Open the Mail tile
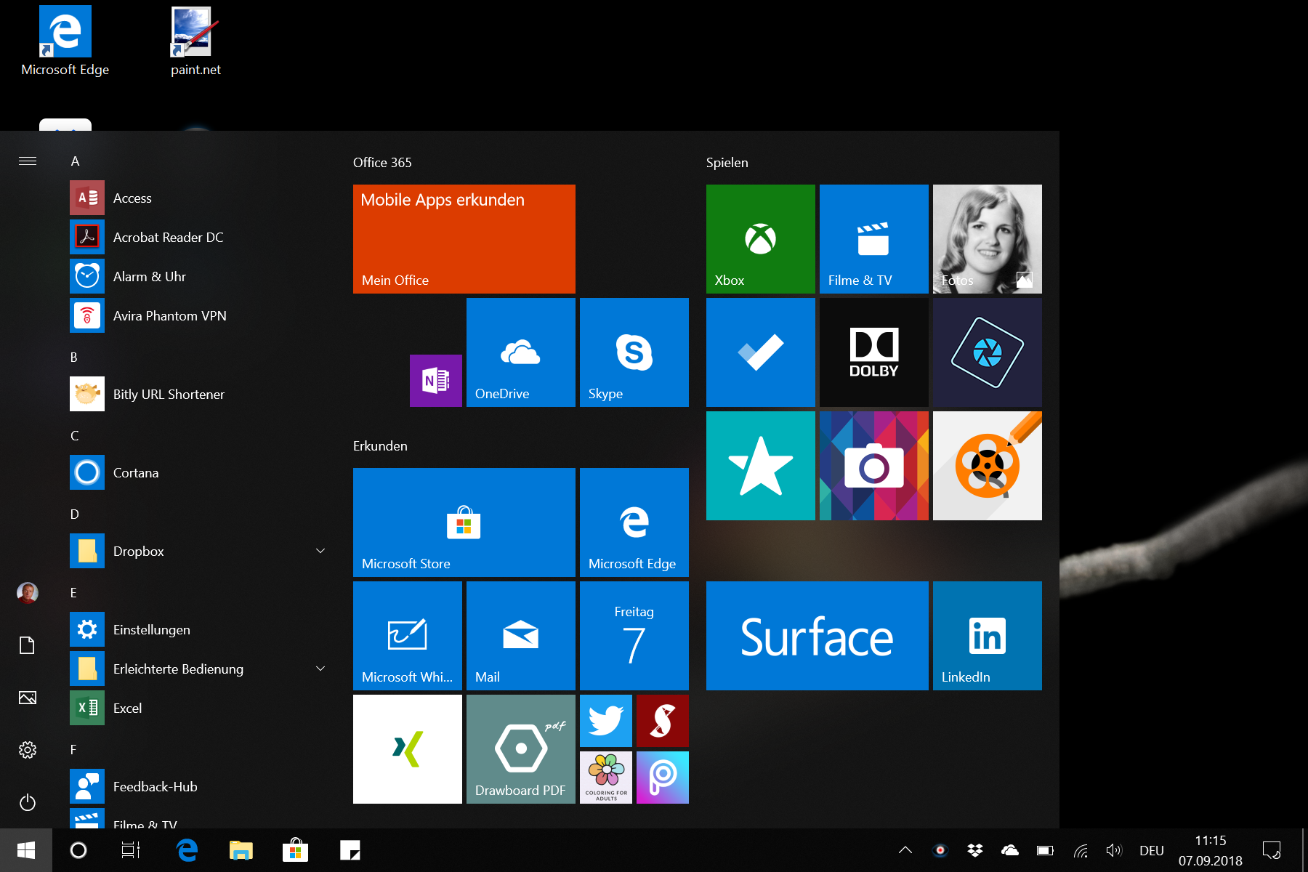 (x=521, y=636)
